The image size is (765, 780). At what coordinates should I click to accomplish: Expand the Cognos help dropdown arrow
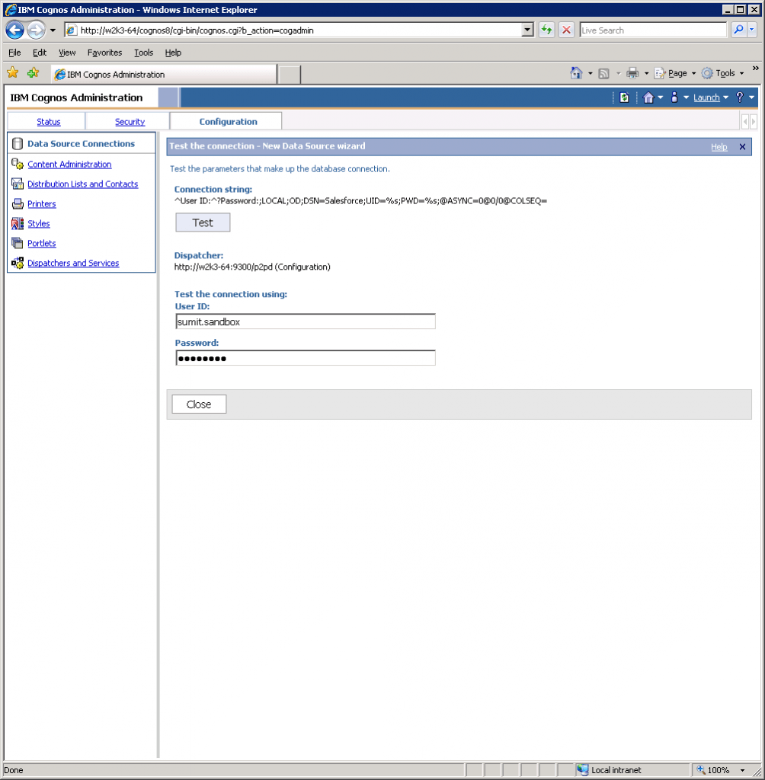pyautogui.click(x=751, y=97)
